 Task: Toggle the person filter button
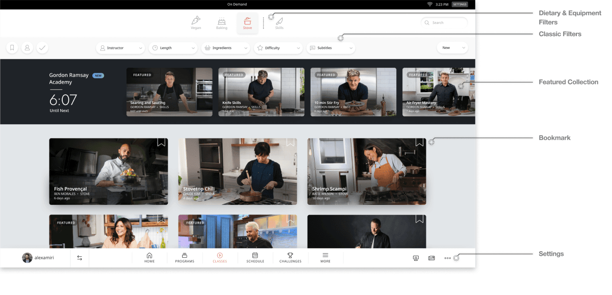pos(28,48)
